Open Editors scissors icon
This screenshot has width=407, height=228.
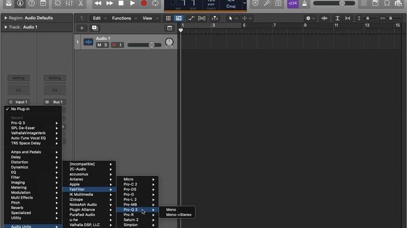click(81, 3)
